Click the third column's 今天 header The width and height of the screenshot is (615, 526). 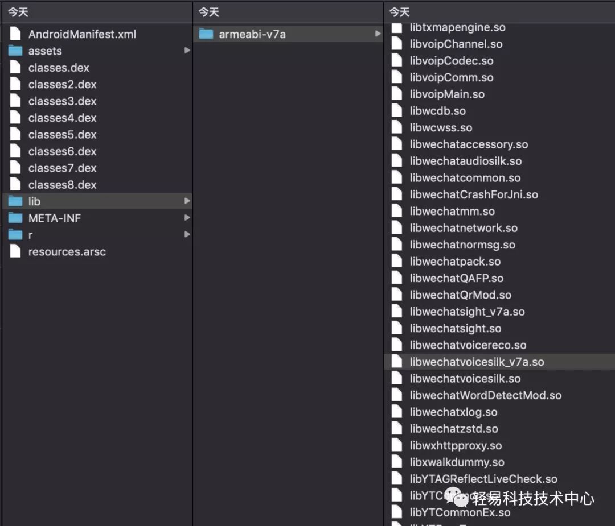[399, 12]
